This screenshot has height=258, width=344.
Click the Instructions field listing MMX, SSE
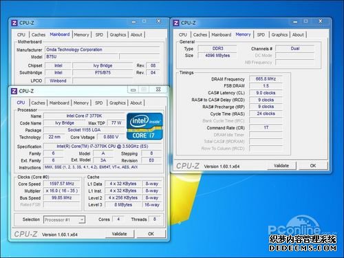pyautogui.click(x=103, y=167)
